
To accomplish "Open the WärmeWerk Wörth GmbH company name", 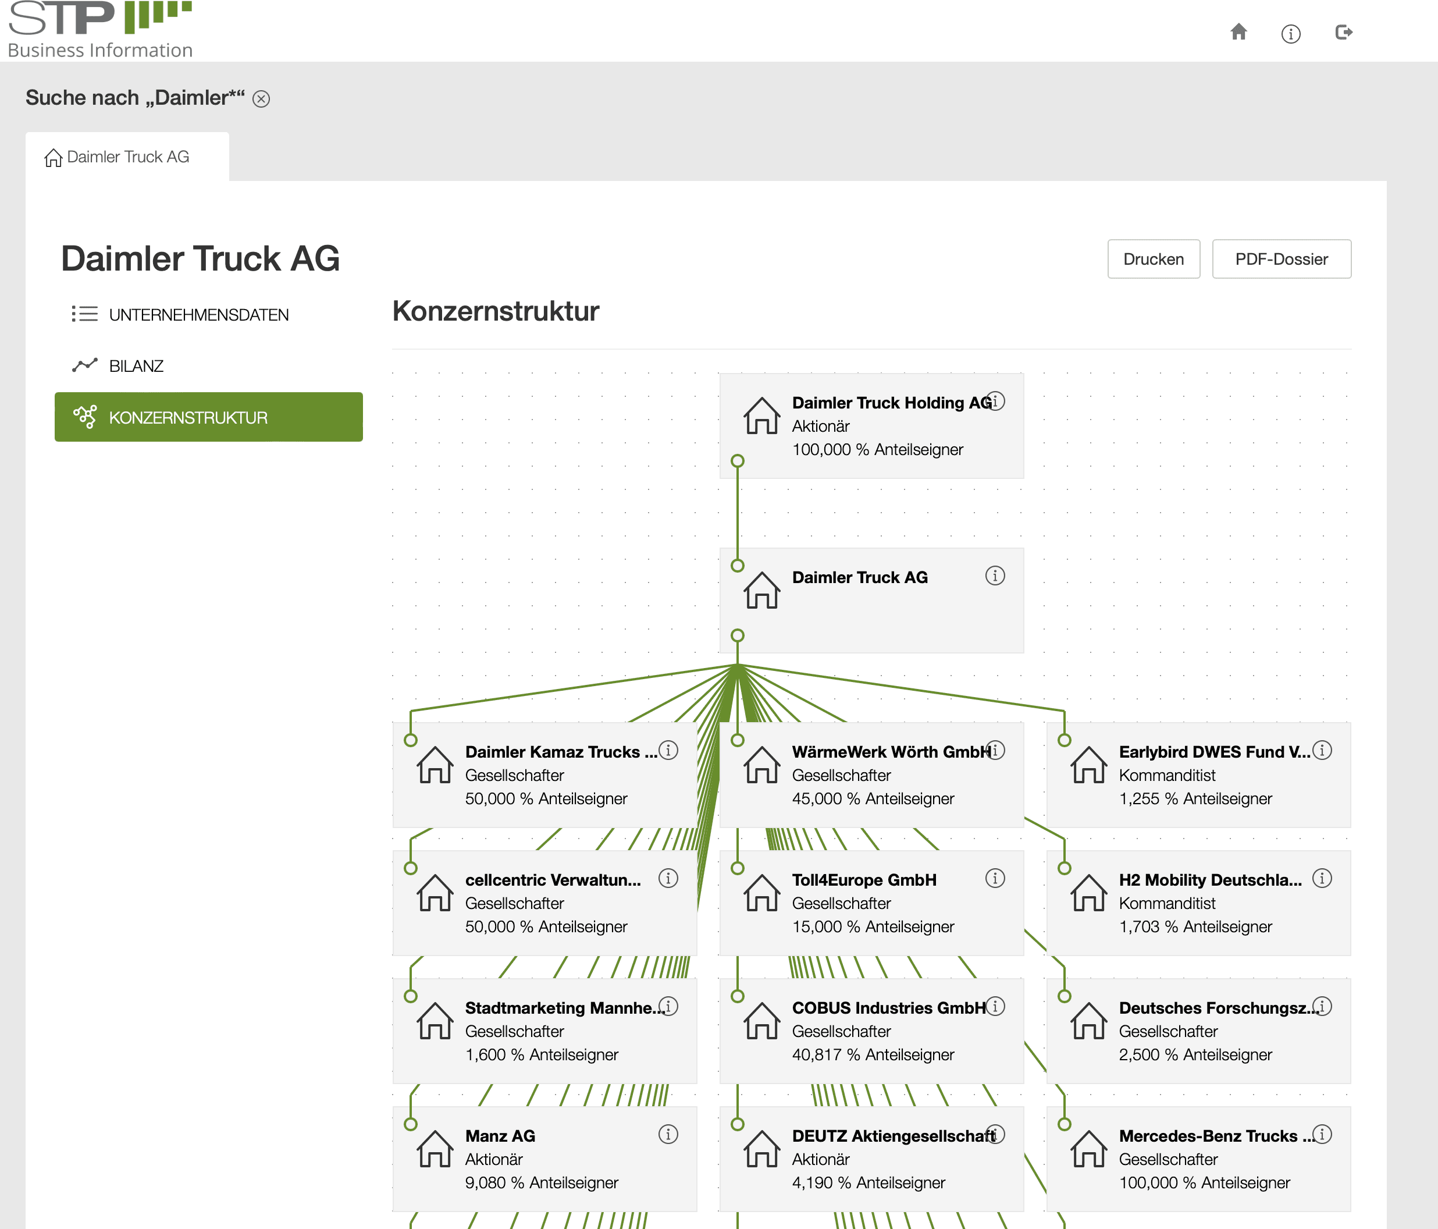I will [892, 752].
